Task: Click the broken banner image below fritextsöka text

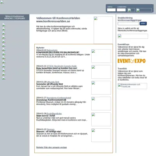Action: point(133,36)
